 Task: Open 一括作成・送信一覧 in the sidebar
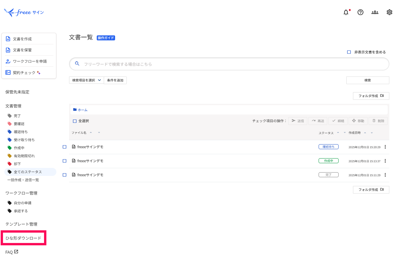tap(23, 180)
